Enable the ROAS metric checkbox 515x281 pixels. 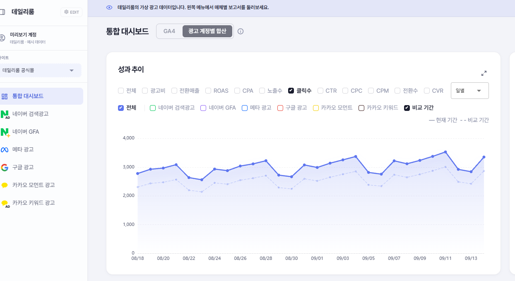[x=208, y=91]
